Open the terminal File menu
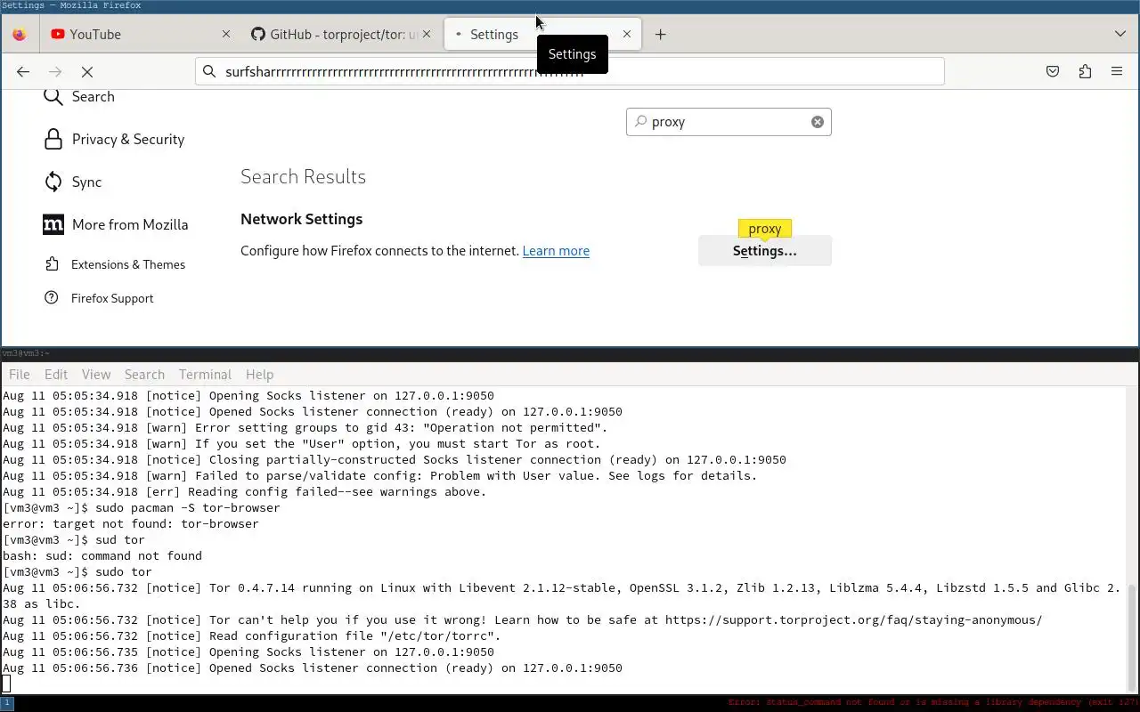 coord(19,375)
